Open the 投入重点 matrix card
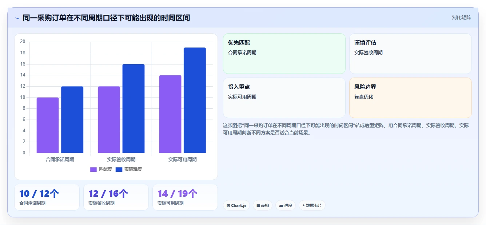Viewport: 486px width, 225px height. pos(284,98)
